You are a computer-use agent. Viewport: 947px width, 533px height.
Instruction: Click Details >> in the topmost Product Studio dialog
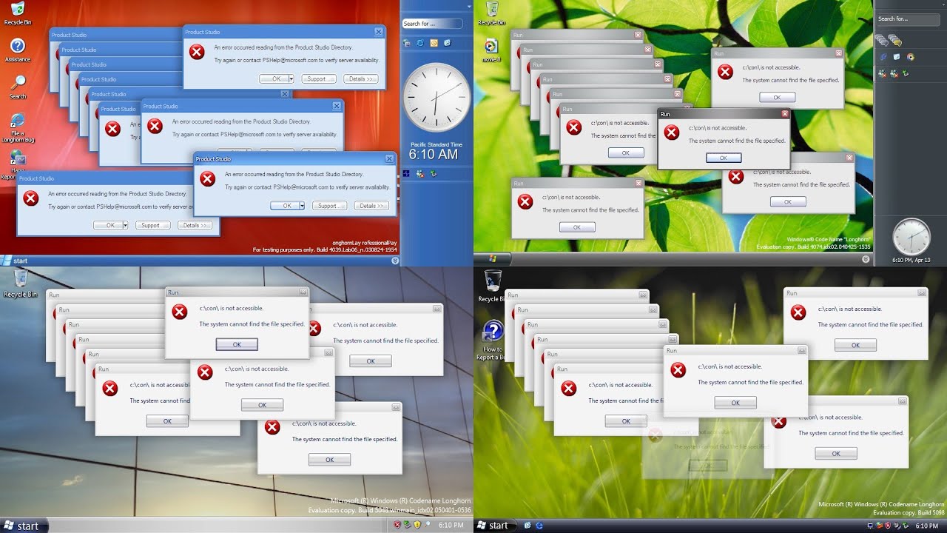click(361, 78)
